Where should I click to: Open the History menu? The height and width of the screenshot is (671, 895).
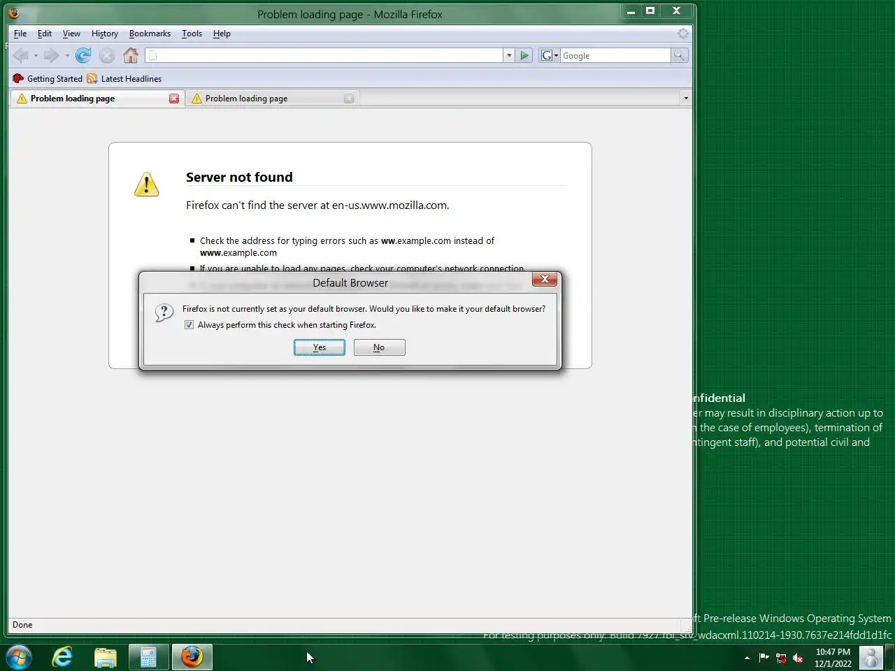pos(105,34)
